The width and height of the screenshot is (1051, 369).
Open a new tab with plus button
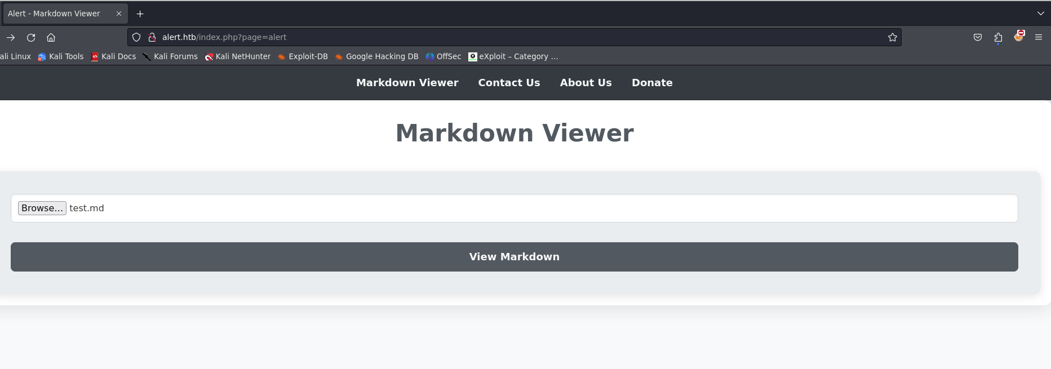coord(140,14)
